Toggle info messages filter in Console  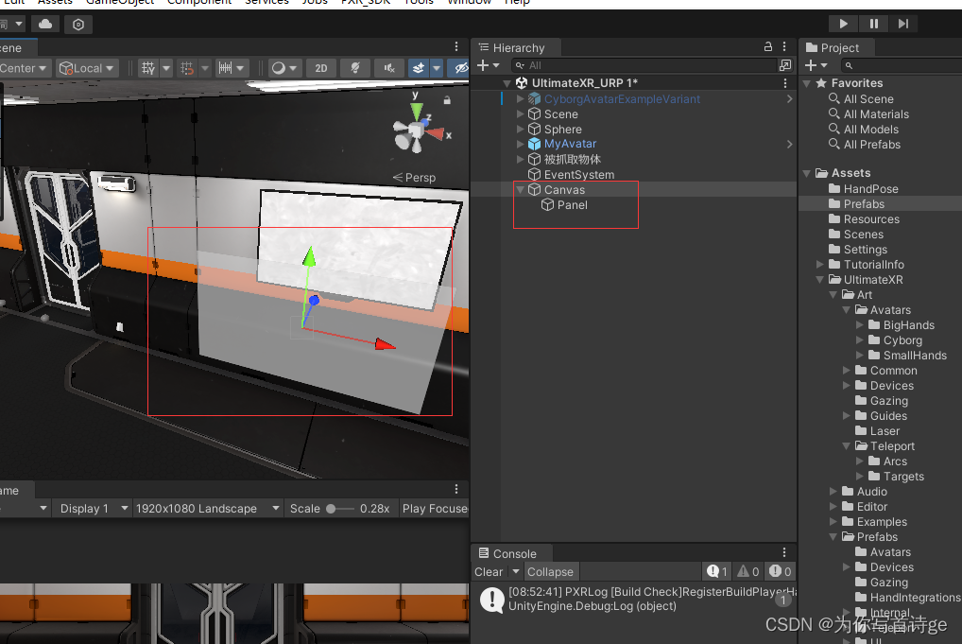pyautogui.click(x=716, y=571)
